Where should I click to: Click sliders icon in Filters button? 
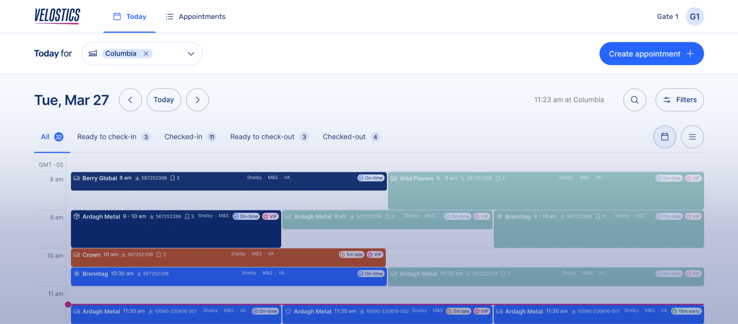pyautogui.click(x=667, y=100)
